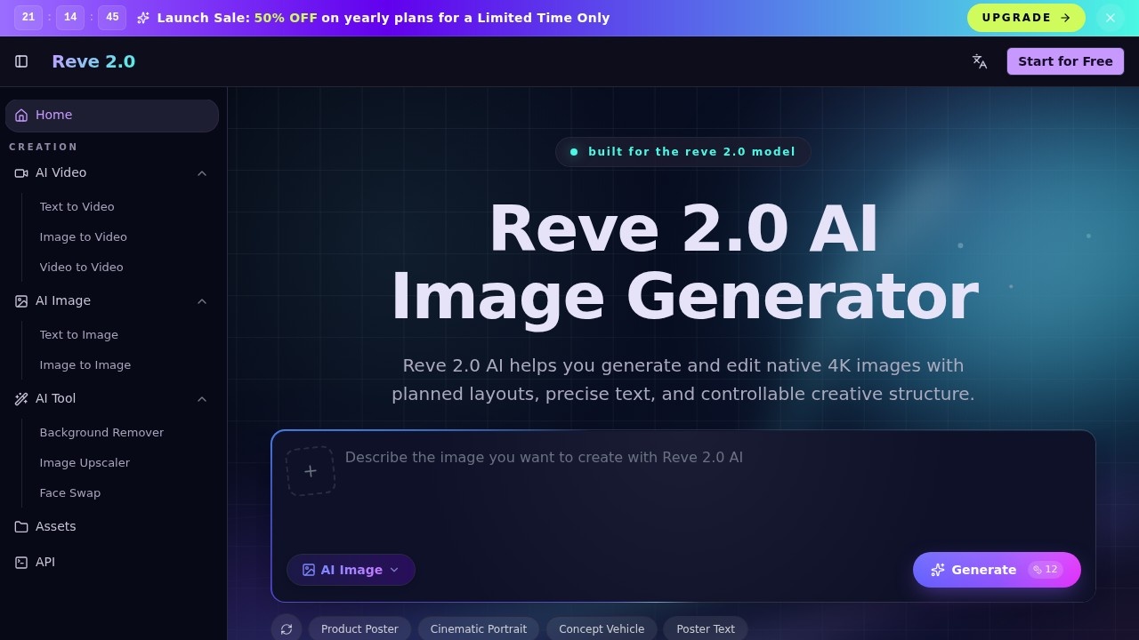Toggle the sidebar panel icon

point(21,61)
